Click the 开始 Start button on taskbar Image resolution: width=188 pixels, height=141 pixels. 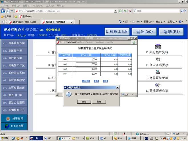(x=5, y=138)
